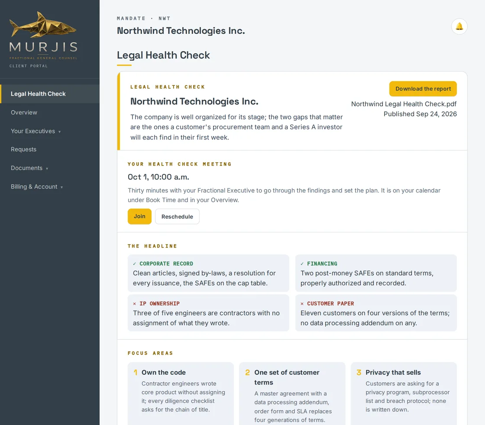
Task: Reschedule the health check meeting
Action: click(177, 216)
